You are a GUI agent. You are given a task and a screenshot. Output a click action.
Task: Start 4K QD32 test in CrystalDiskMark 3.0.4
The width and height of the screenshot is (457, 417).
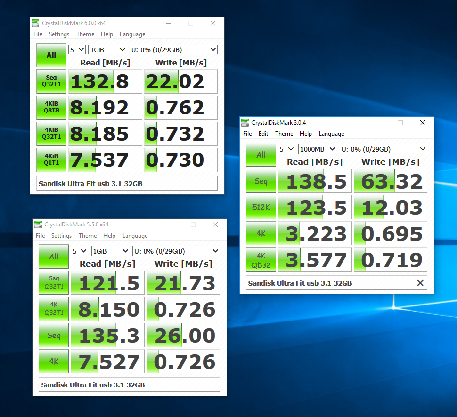[x=261, y=259]
